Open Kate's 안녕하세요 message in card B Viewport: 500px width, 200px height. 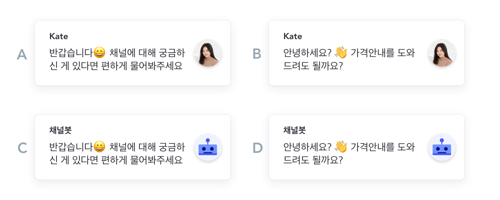coord(349,60)
